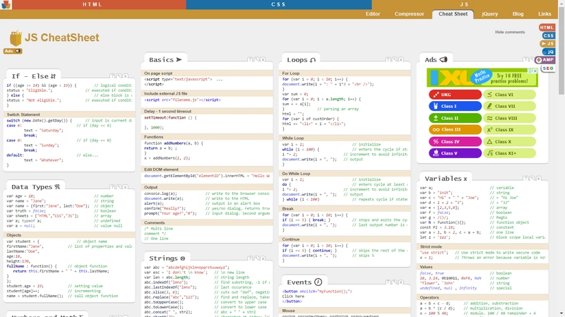The width and height of the screenshot is (565, 317).
Task: Click the wrench icon on Data Types panel
Action: tap(119, 187)
